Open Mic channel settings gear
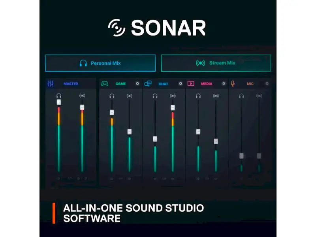 click(267, 83)
